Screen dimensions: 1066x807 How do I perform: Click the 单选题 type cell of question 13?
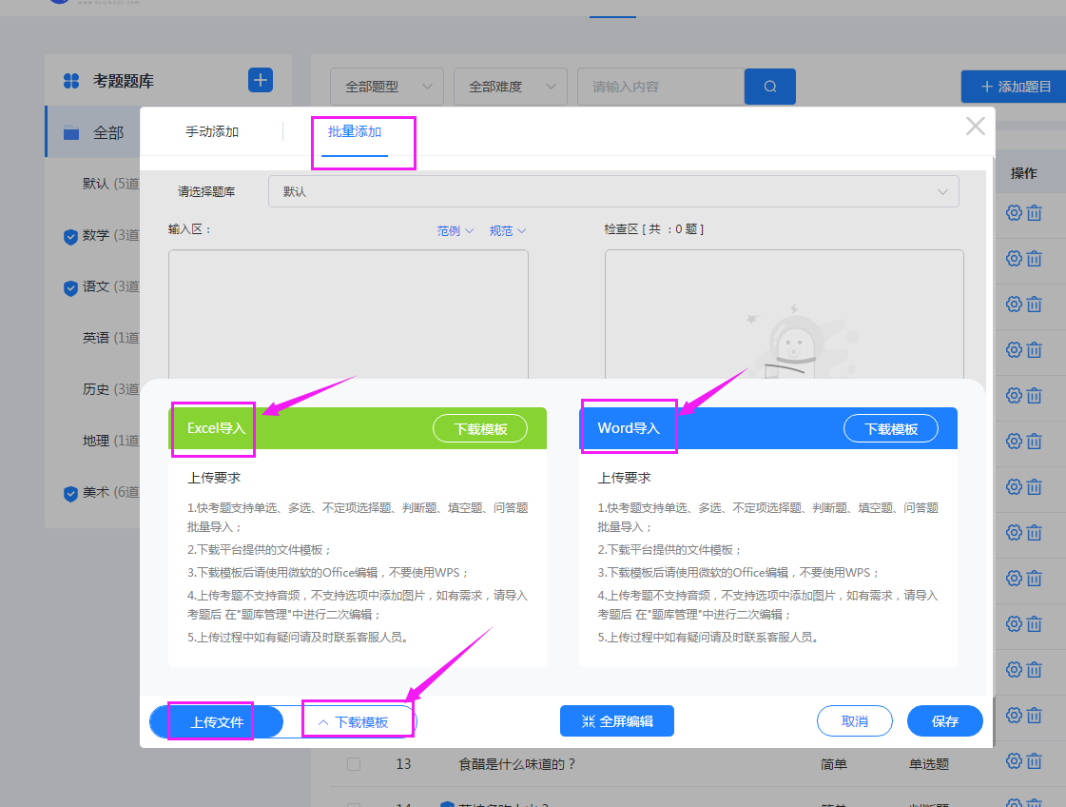pyautogui.click(x=929, y=764)
